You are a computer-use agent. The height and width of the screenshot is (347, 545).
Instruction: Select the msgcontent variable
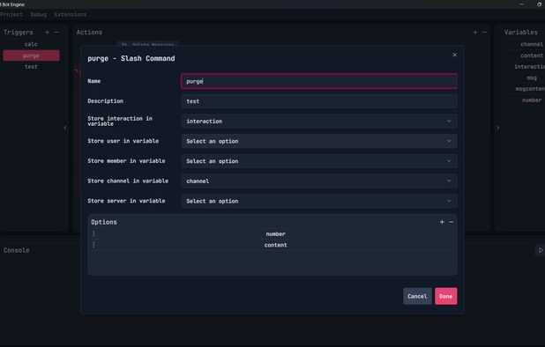pos(530,89)
